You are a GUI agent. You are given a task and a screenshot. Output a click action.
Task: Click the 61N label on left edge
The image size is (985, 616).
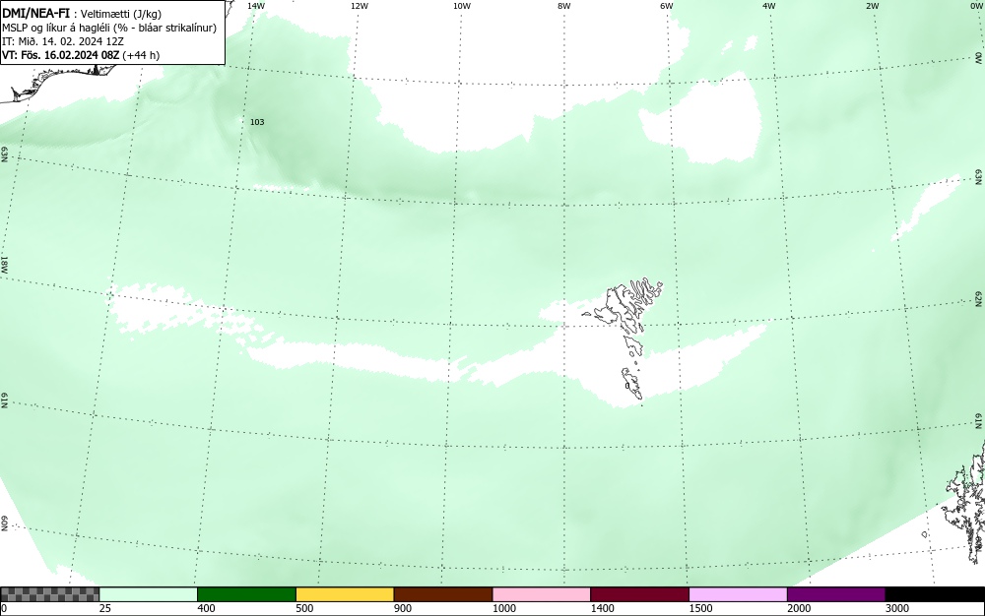pos(4,400)
